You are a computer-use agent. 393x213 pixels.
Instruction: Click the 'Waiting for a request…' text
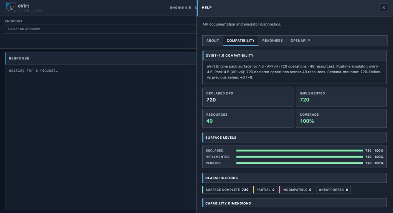pos(33,70)
